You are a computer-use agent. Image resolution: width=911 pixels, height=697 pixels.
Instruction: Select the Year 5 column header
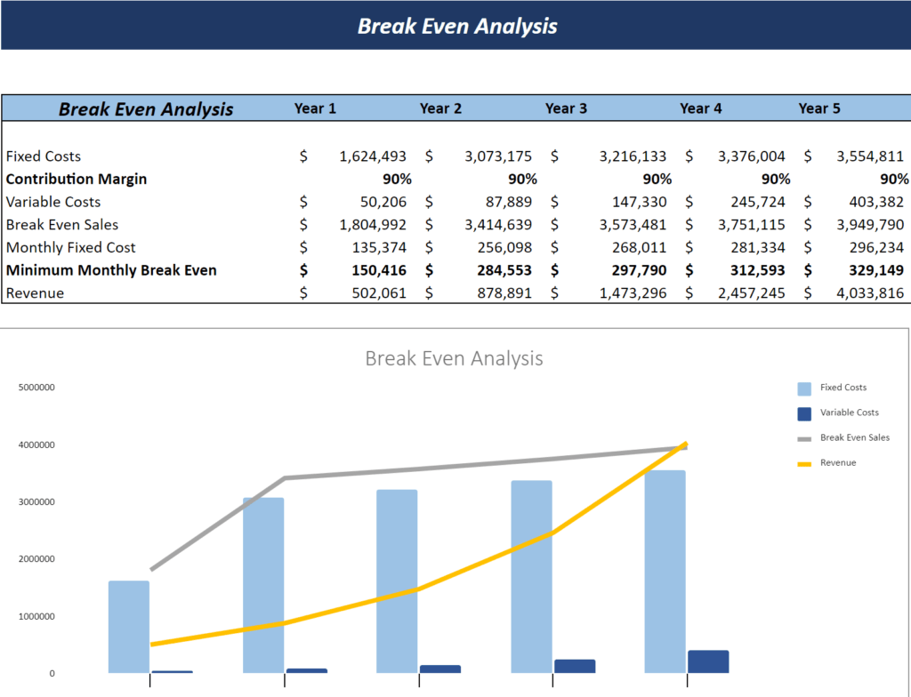pos(819,108)
